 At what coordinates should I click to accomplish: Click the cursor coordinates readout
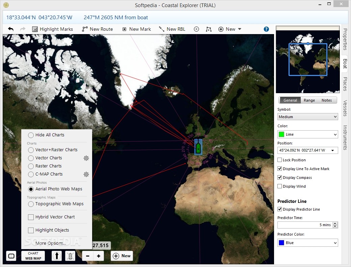pyautogui.click(x=39, y=18)
